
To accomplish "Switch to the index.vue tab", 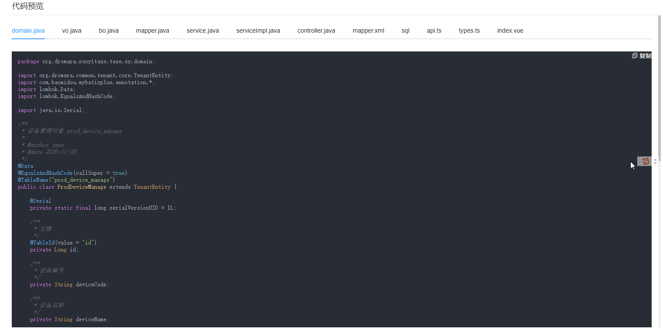I will tap(510, 31).
